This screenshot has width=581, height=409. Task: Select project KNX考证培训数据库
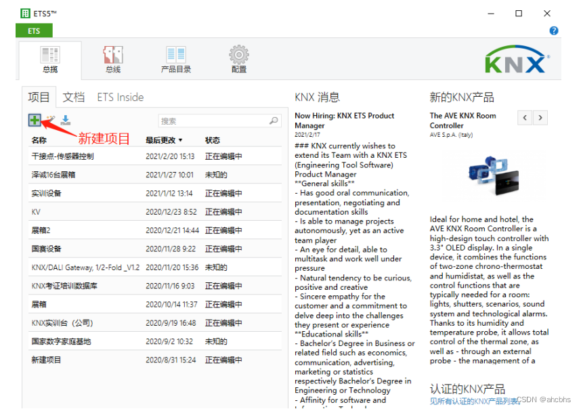coord(155,286)
